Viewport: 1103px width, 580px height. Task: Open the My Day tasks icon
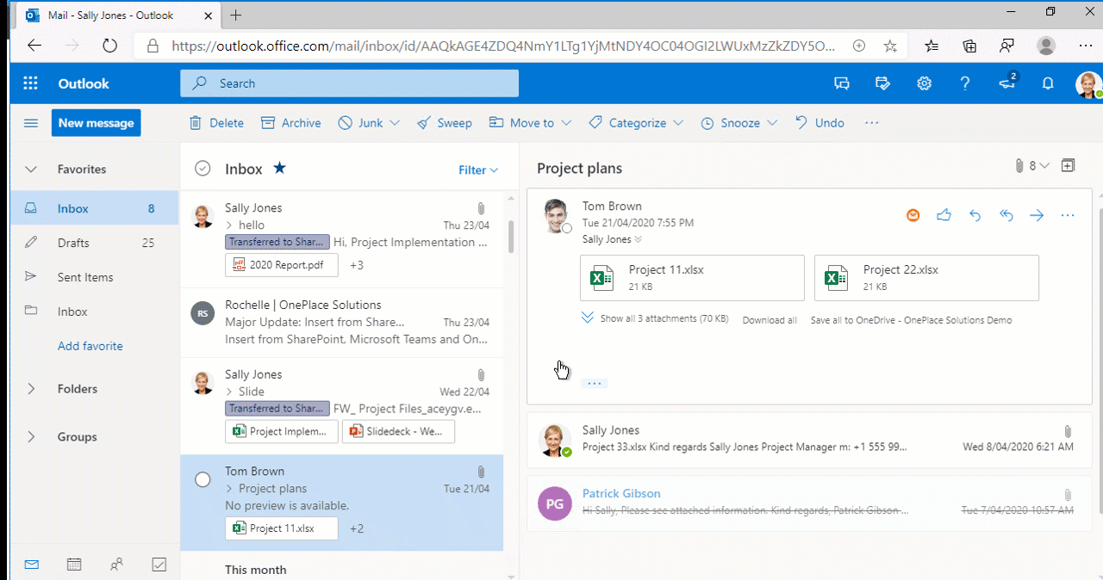point(882,83)
